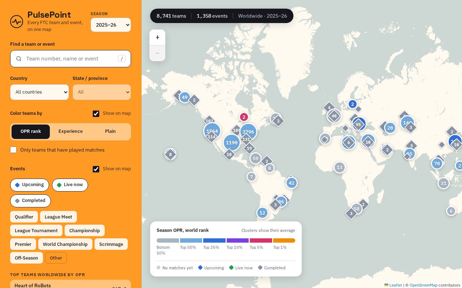Image resolution: width=462 pixels, height=288 pixels.
Task: Open the 49 team cluster marker
Action: (185, 97)
